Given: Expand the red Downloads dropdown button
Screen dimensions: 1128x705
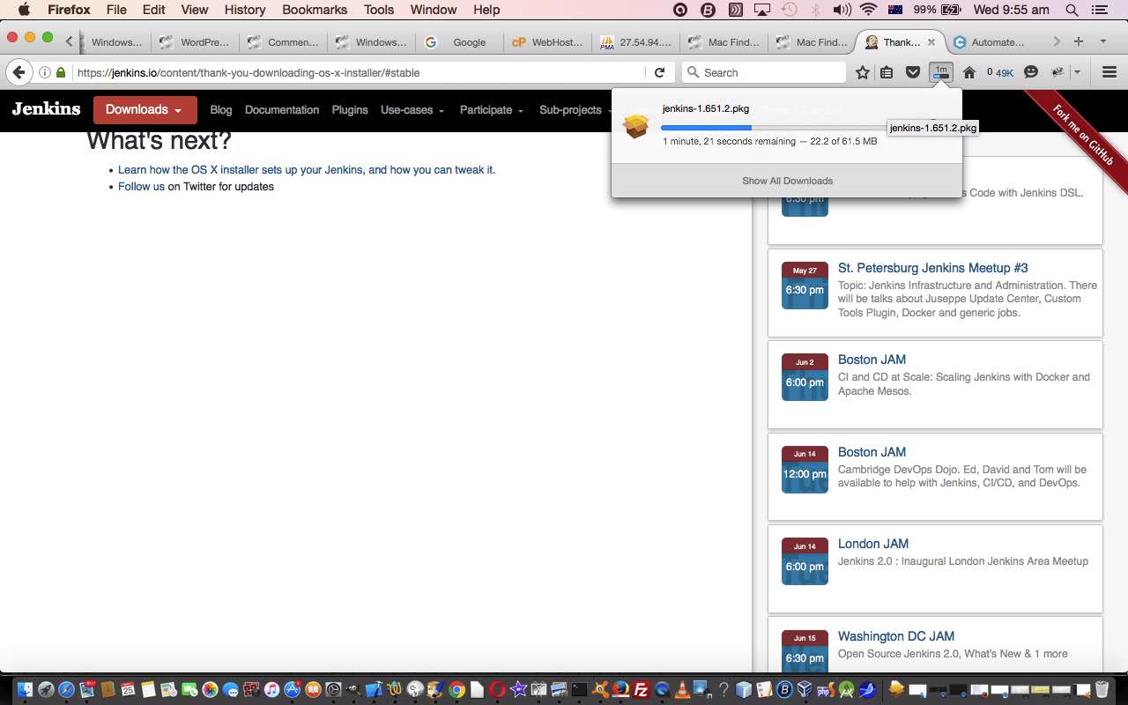Looking at the screenshot, I should (145, 110).
